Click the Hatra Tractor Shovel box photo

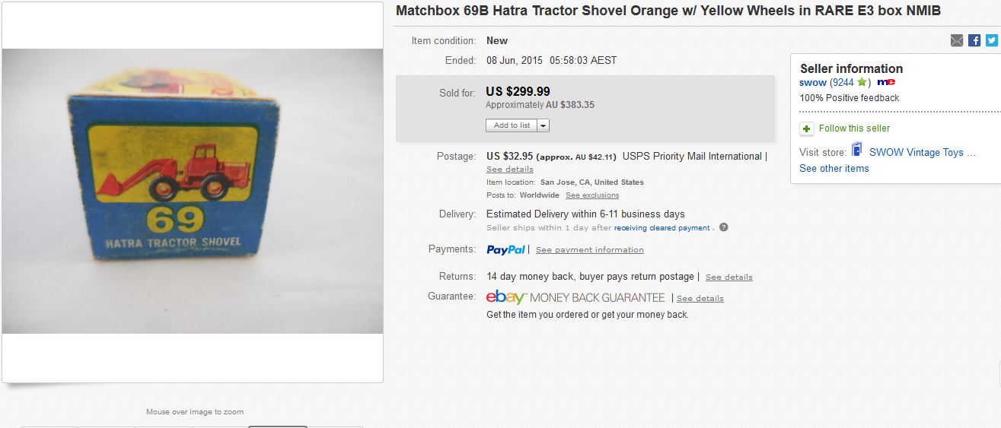tap(193, 191)
